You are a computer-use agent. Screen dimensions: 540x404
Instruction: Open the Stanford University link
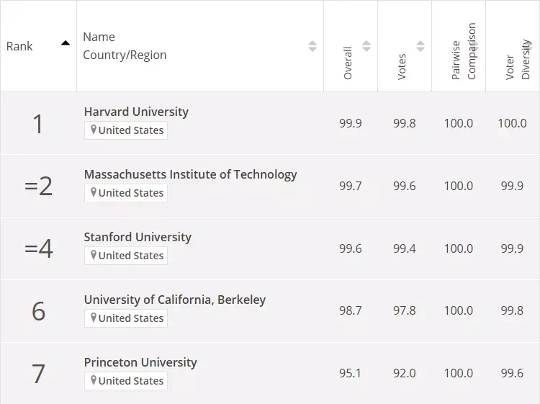coord(138,237)
